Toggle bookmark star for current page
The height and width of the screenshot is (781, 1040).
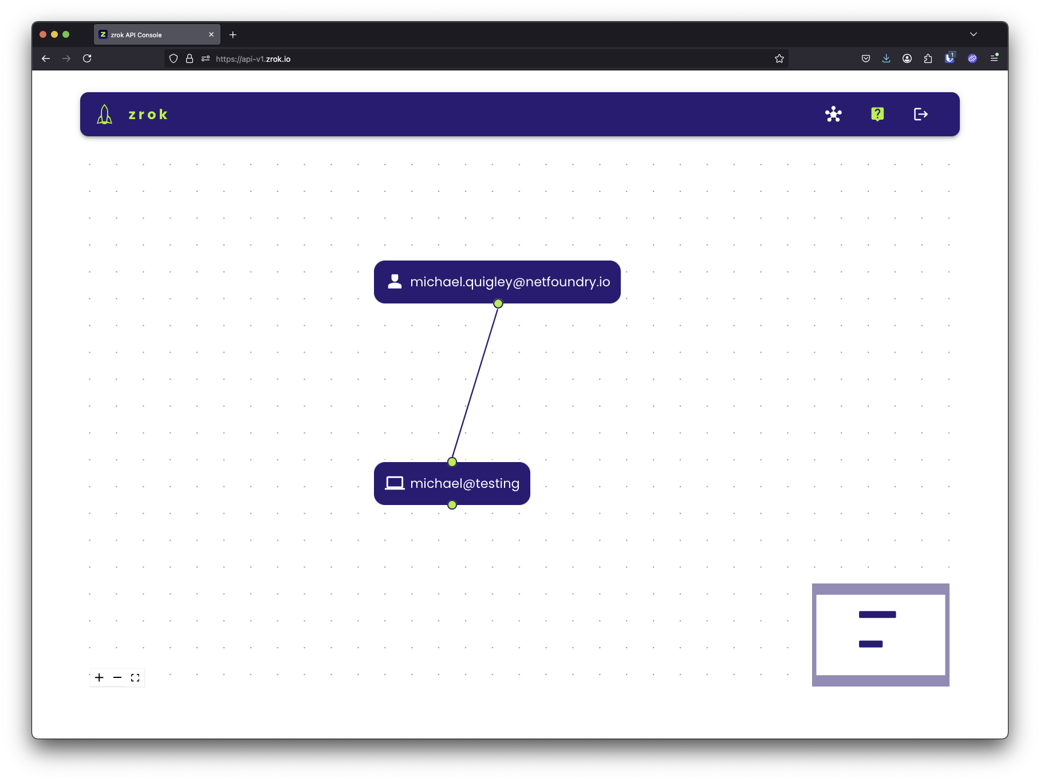click(779, 58)
